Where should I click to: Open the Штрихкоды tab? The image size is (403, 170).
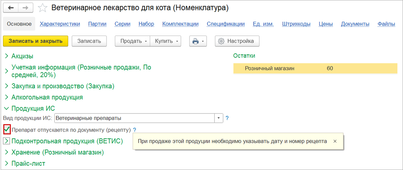pos(296,24)
